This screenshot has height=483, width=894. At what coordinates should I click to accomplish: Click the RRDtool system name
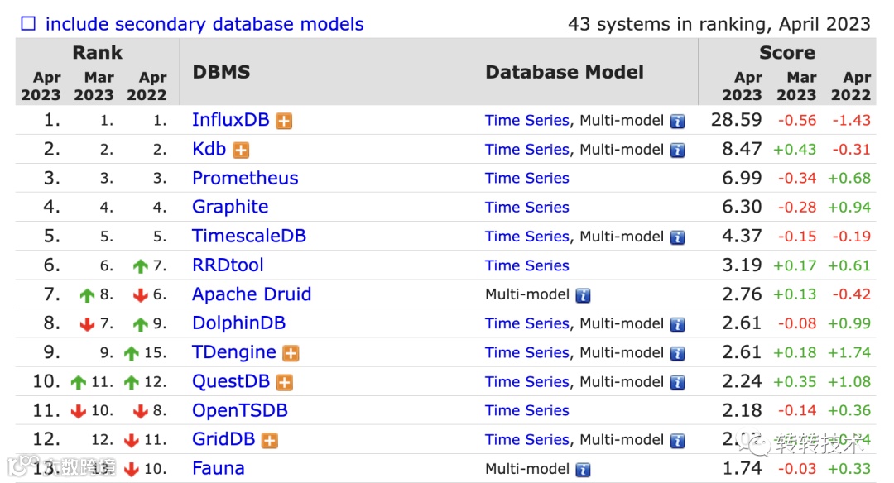(x=228, y=265)
